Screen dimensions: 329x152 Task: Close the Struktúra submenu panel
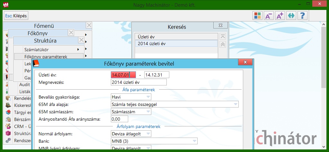pyautogui.click(x=81, y=40)
